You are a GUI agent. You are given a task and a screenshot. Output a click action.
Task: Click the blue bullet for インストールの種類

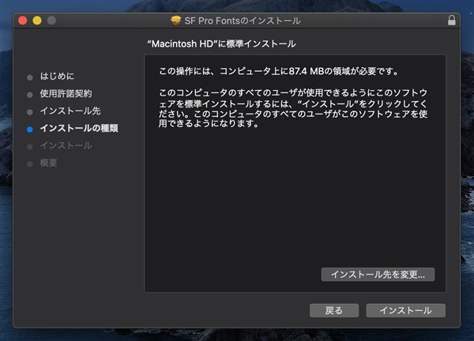30,129
